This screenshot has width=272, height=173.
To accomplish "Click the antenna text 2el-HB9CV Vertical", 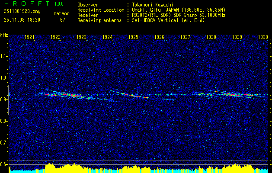I will tap(155, 20).
